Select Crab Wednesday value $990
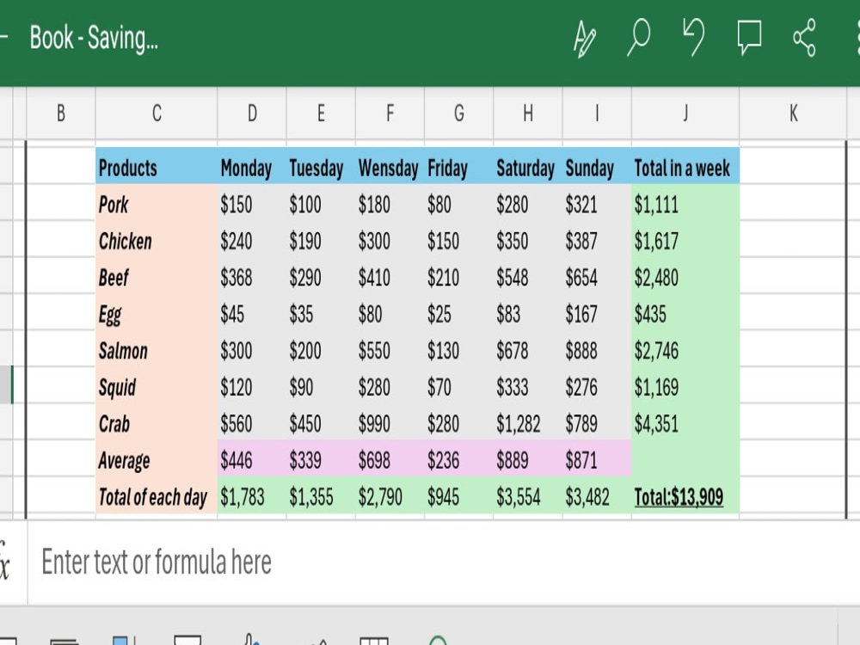Screen dimensions: 860x645 pyautogui.click(x=390, y=423)
